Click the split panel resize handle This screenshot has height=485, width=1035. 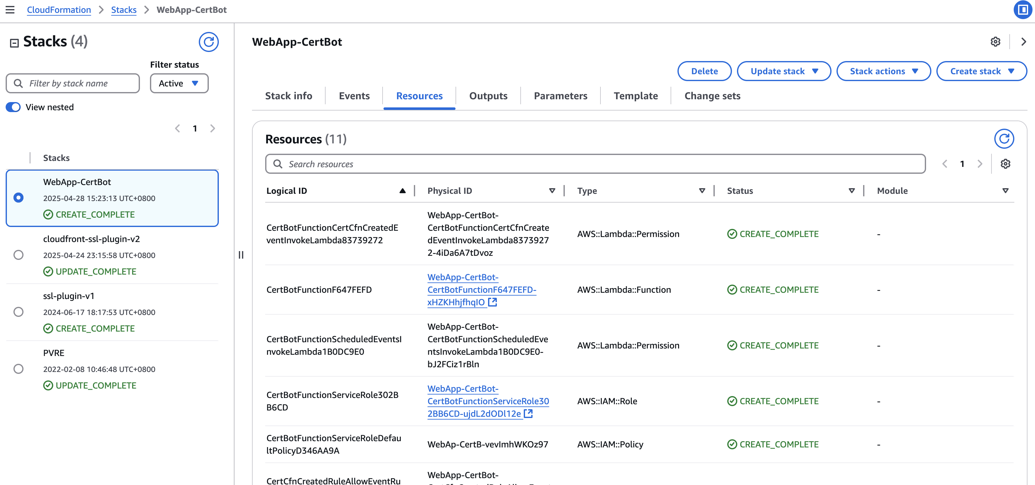[x=241, y=255]
